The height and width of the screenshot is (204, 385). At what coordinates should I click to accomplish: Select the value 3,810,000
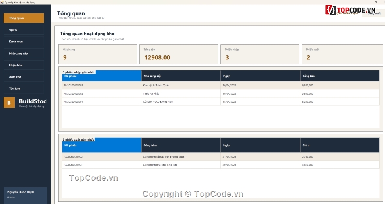[x=340, y=165]
